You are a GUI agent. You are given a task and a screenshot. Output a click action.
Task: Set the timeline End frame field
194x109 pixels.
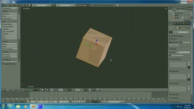pos(51,102)
